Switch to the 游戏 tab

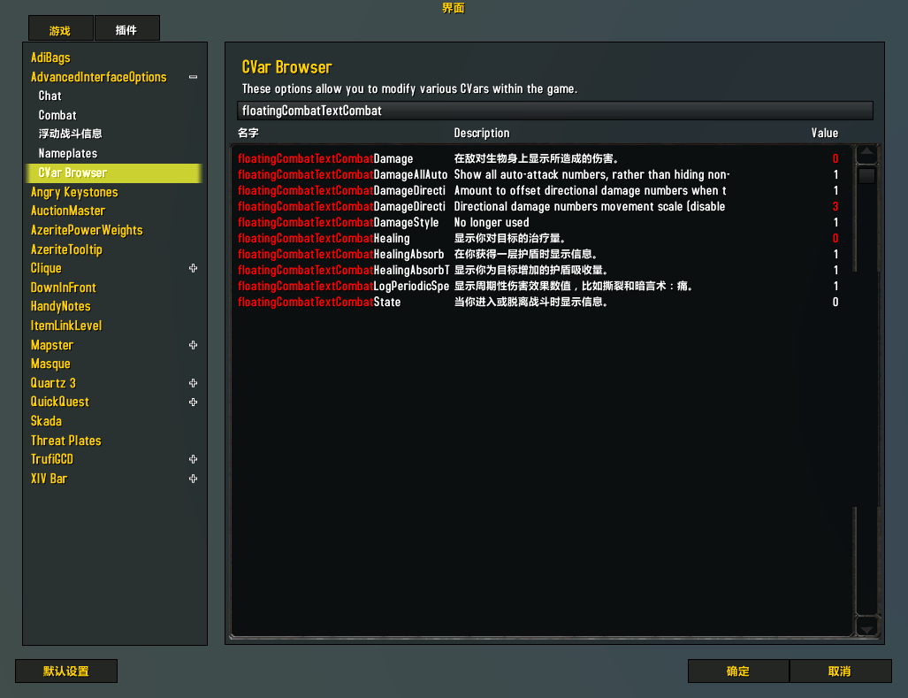pos(60,29)
